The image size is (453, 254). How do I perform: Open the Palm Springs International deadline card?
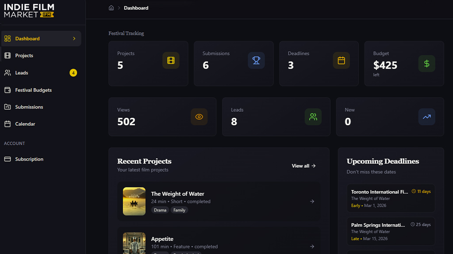click(391, 231)
